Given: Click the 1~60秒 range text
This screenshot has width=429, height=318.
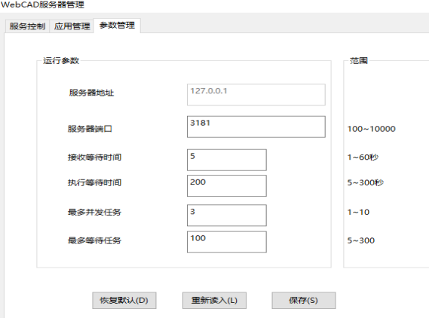Looking at the screenshot, I should (x=363, y=157).
